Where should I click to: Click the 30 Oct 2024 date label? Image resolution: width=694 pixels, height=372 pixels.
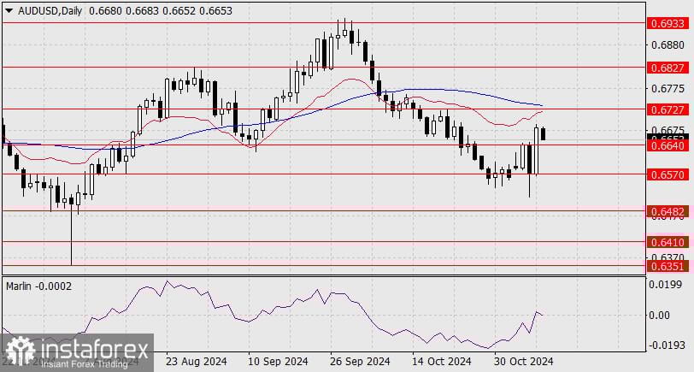click(523, 361)
